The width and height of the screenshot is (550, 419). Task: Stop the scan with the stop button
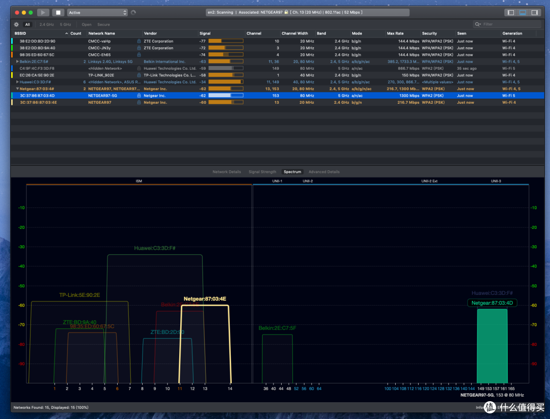pos(58,12)
